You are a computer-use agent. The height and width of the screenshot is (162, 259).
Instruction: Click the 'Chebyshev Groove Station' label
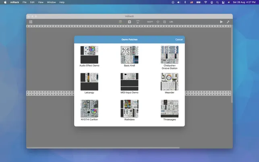(x=170, y=67)
